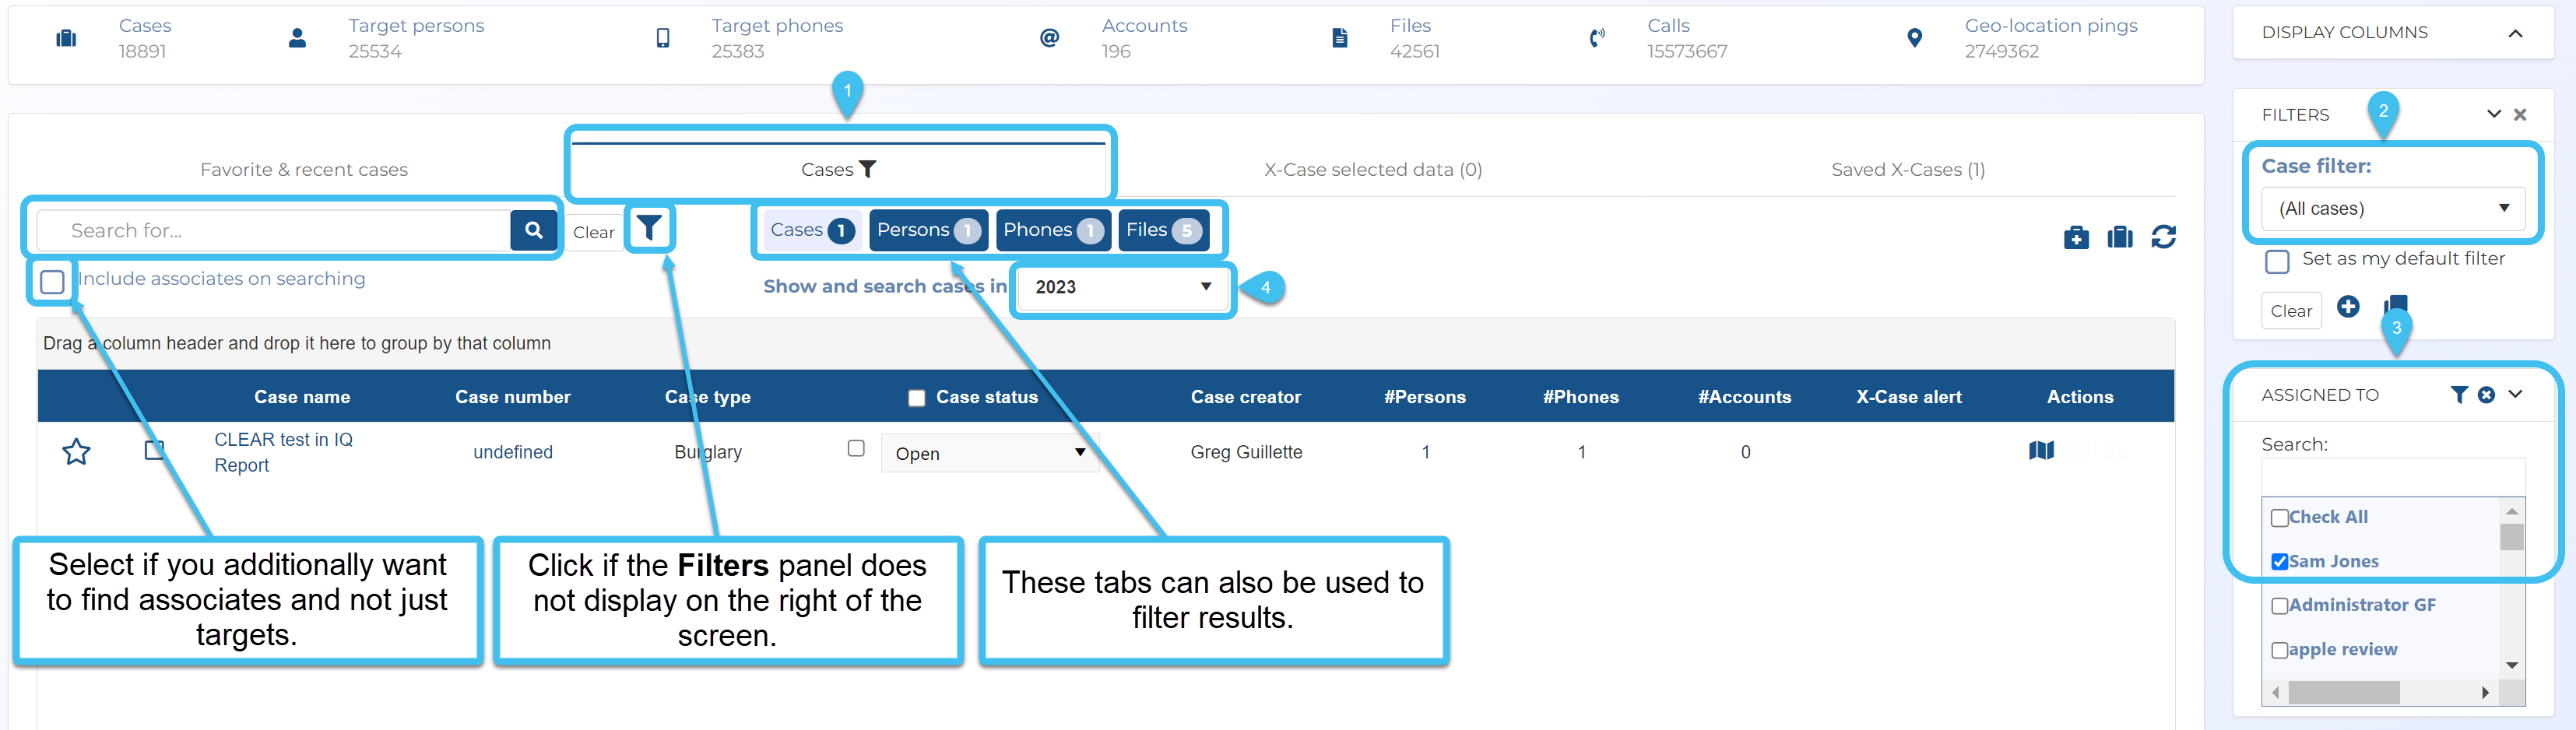This screenshot has height=730, width=2576.
Task: Click the plus icon under Case filter
Action: [x=2348, y=307]
